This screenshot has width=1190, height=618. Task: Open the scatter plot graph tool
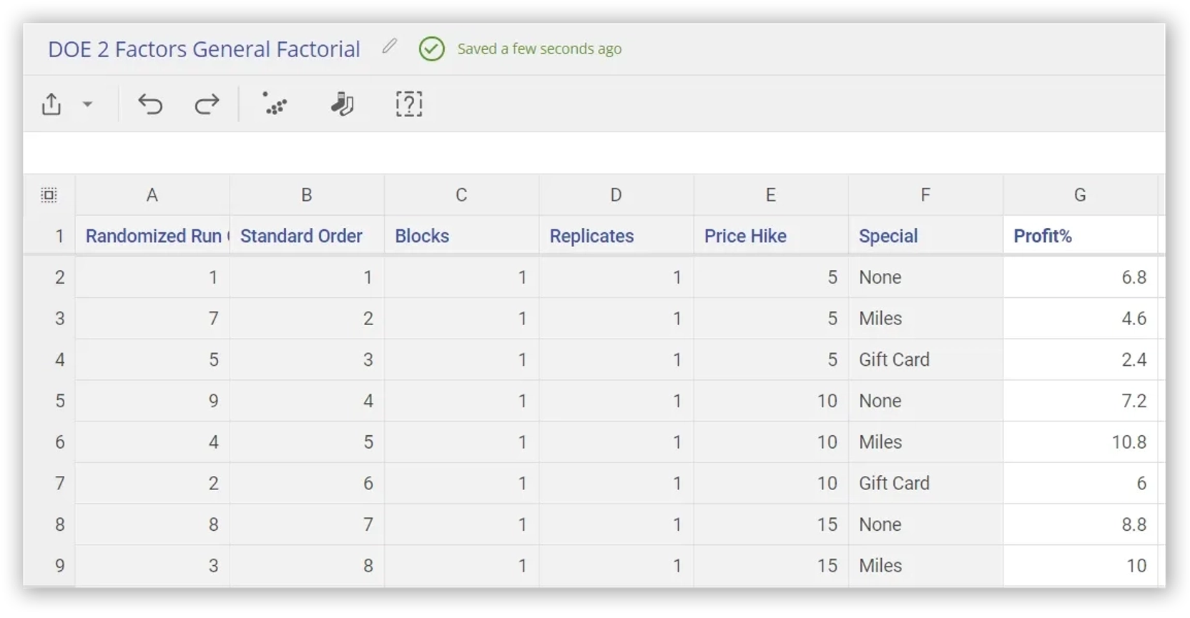click(275, 104)
